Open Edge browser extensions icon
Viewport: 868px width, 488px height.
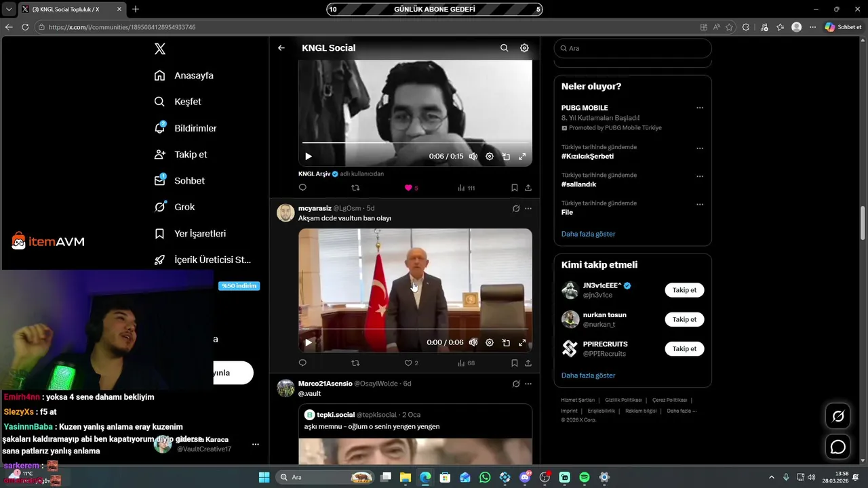click(x=746, y=27)
